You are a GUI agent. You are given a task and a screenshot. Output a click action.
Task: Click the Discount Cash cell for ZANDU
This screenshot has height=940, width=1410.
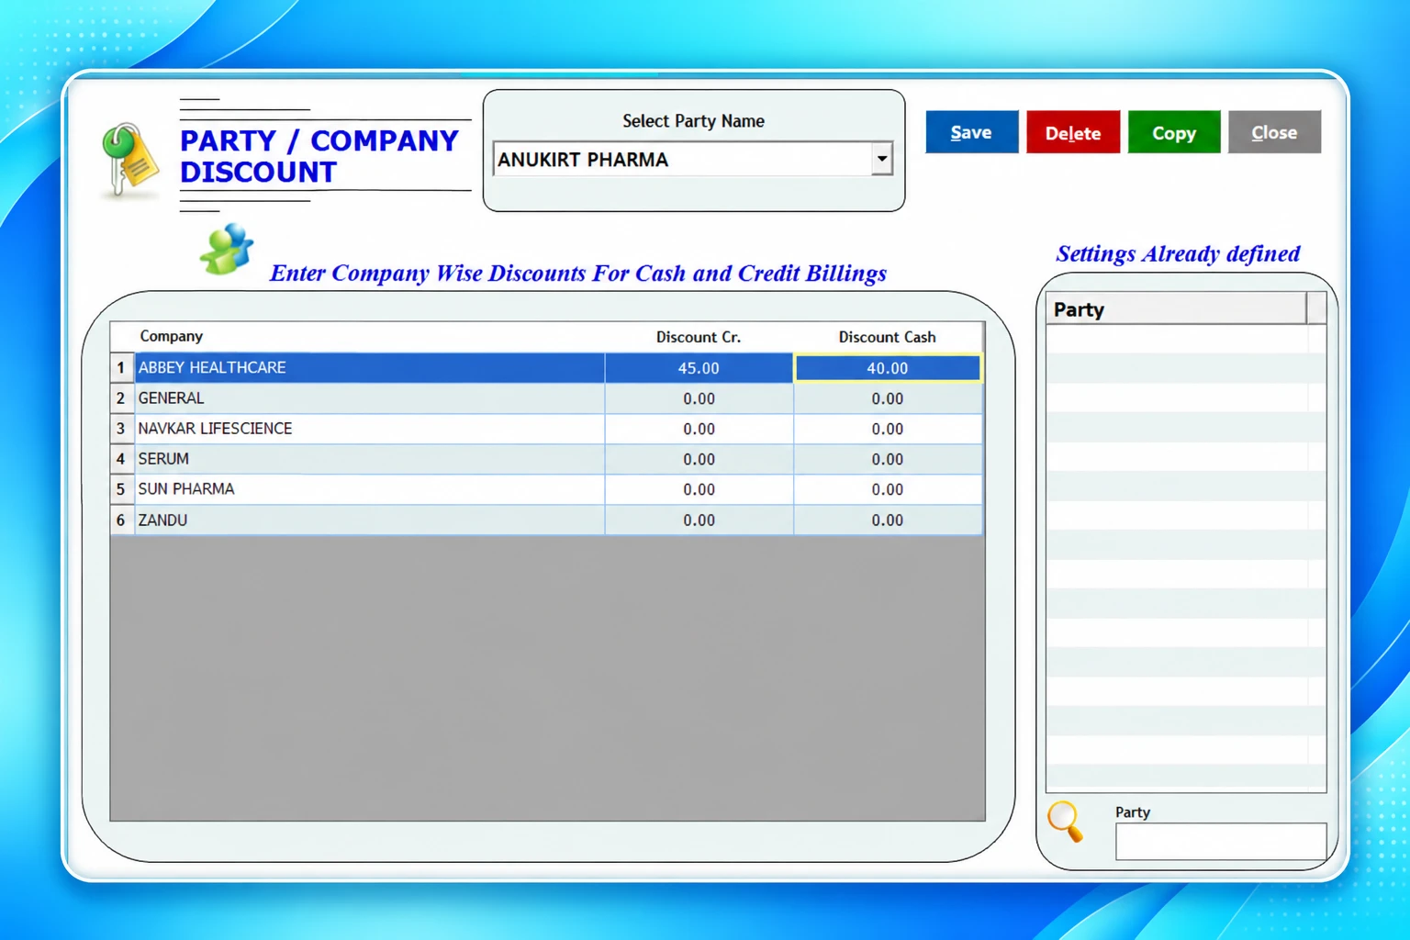point(888,520)
